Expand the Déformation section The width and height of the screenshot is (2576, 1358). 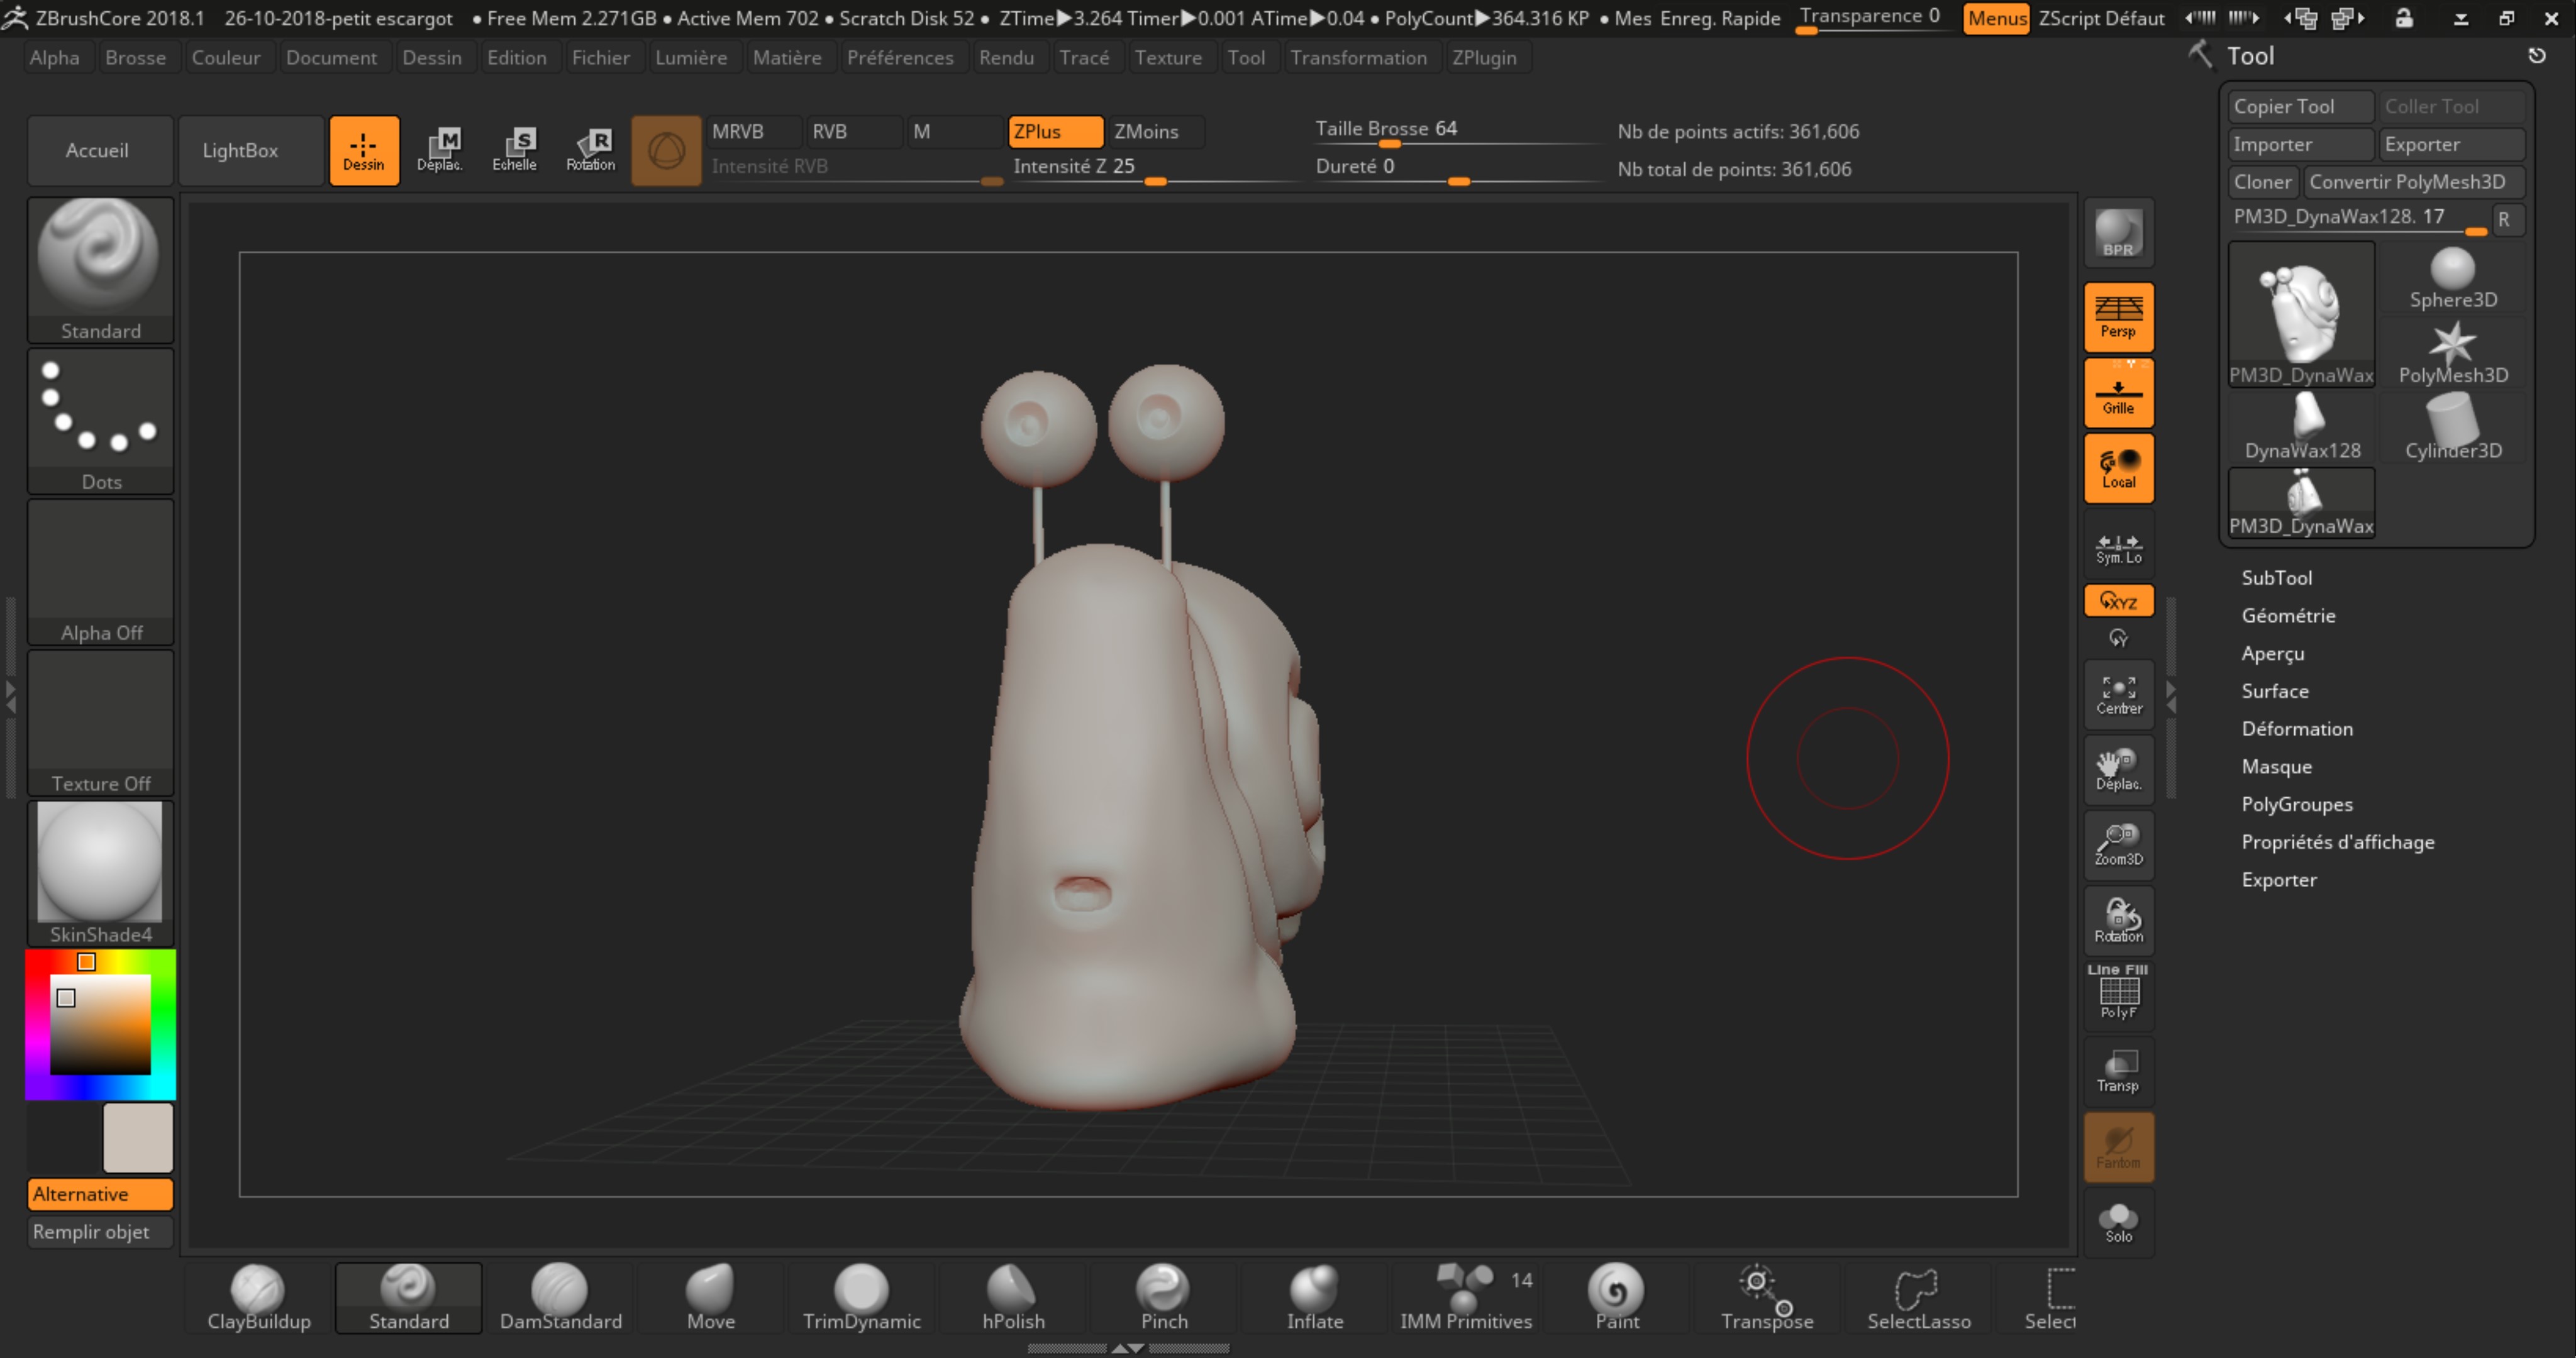click(x=2296, y=729)
